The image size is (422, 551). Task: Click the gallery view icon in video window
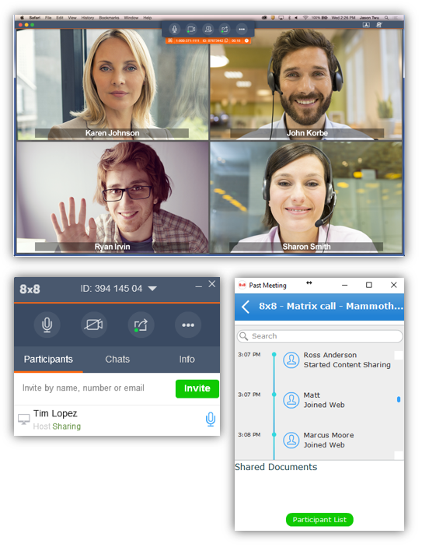click(x=366, y=25)
